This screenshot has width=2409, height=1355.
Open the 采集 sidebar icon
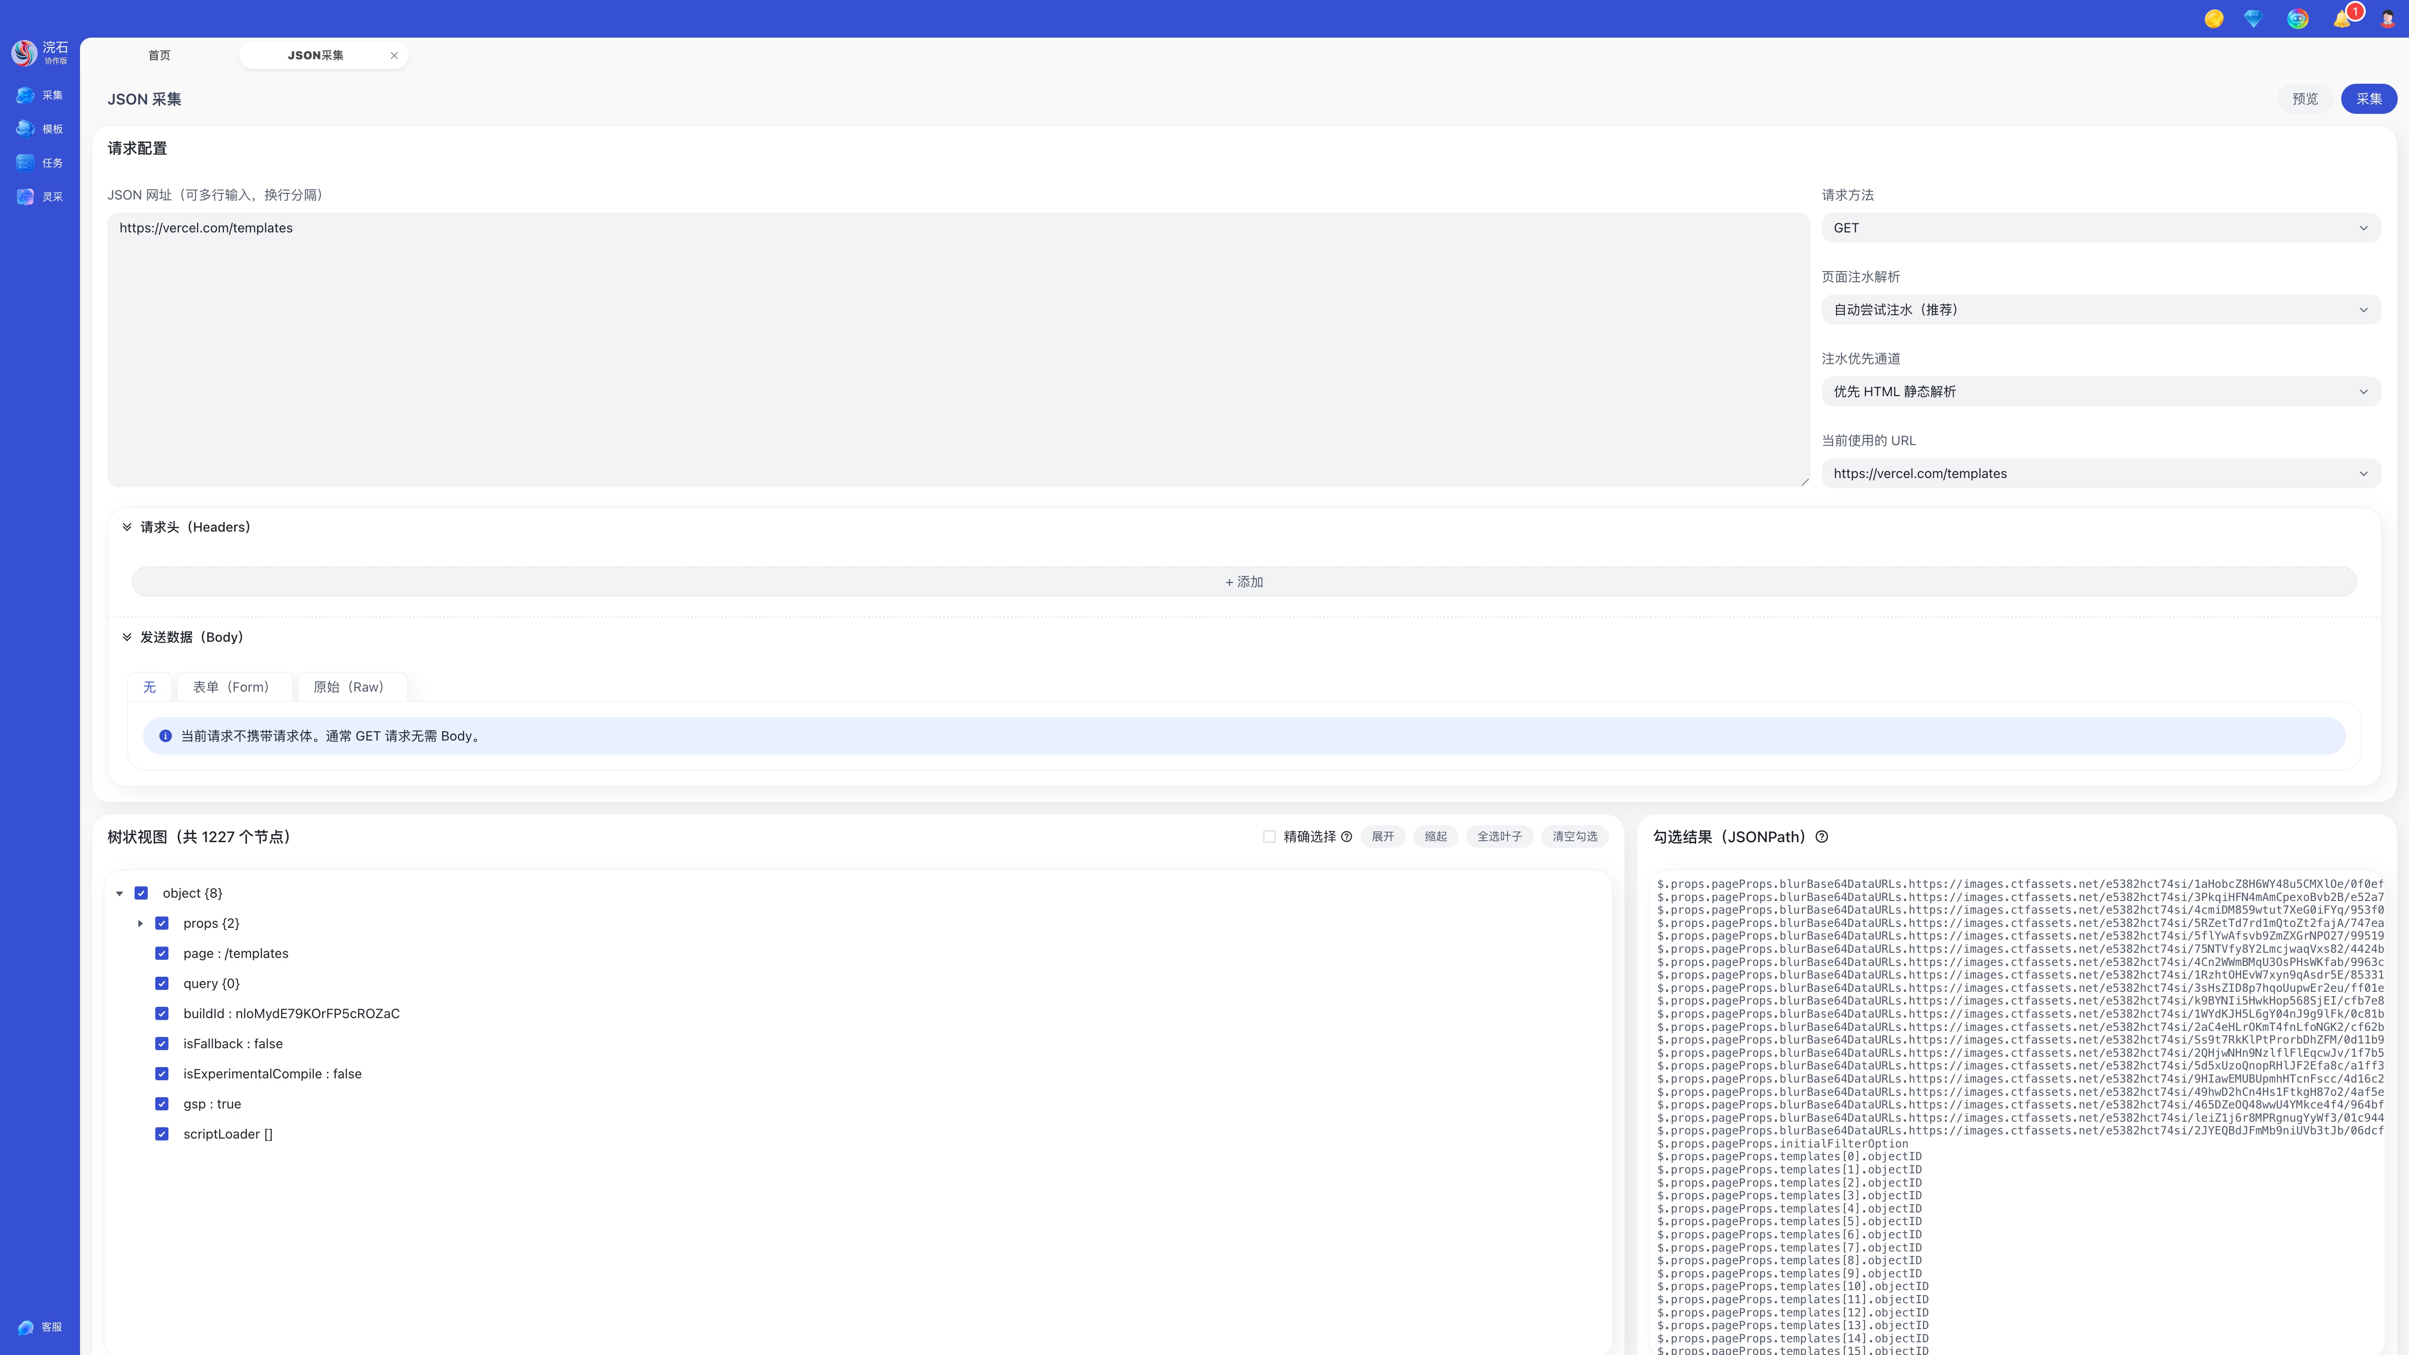pos(26,96)
